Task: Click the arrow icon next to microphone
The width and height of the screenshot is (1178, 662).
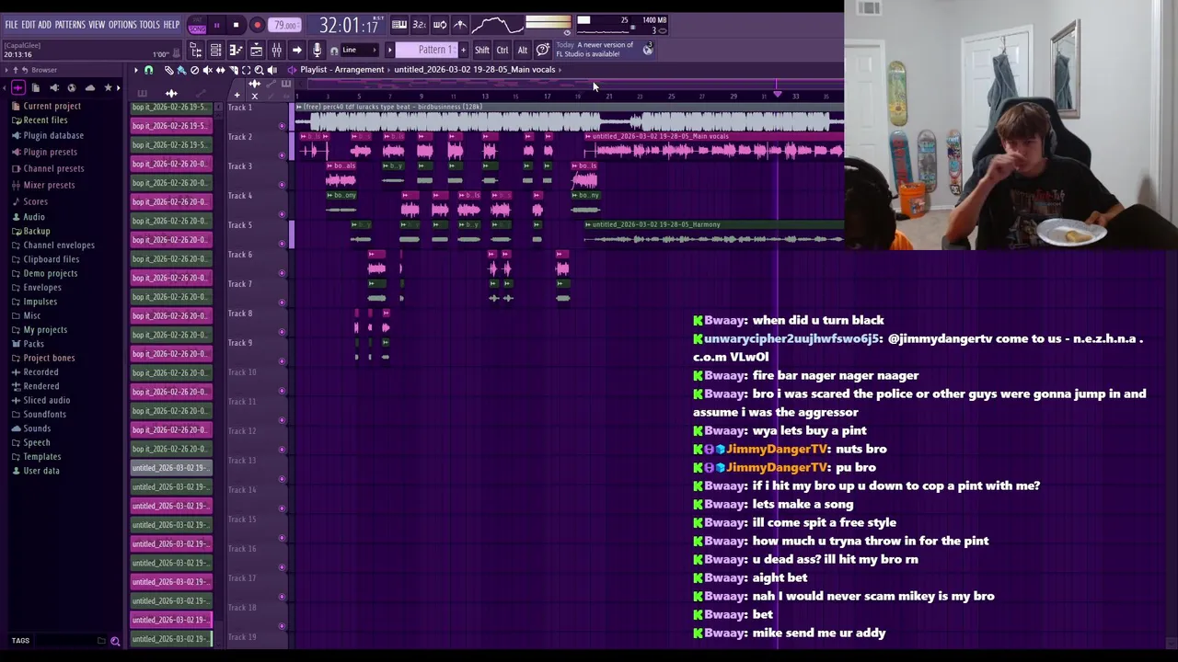Action: [296, 50]
